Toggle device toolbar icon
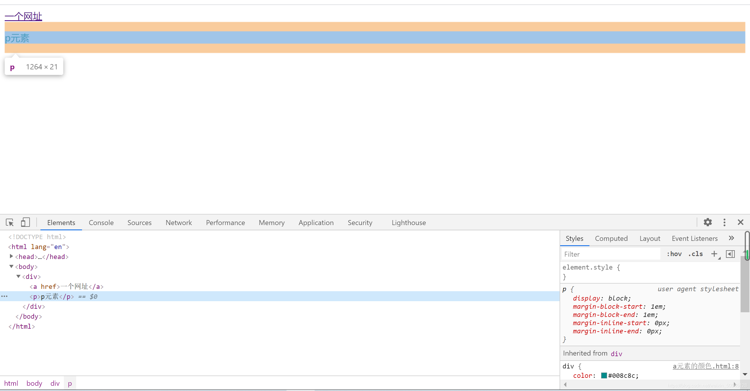Viewport: 750px width, 391px height. (25, 222)
